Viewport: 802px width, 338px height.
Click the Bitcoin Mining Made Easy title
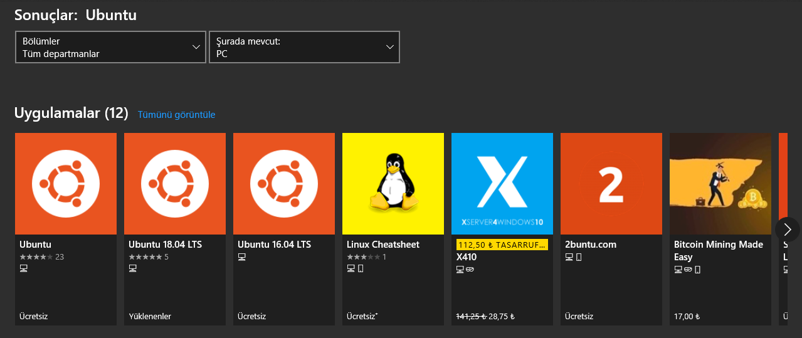tap(719, 251)
